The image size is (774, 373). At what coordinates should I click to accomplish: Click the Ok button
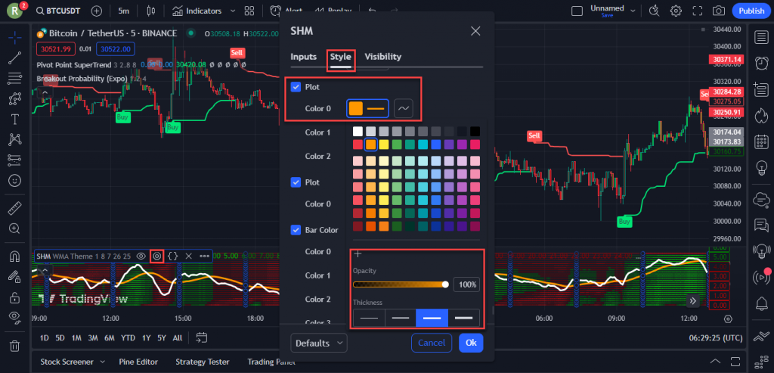coord(471,343)
